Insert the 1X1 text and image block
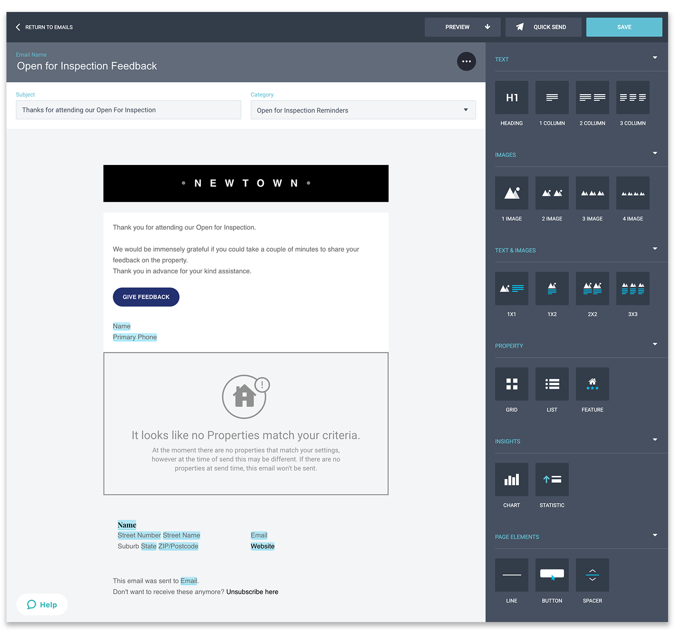 coord(511,289)
